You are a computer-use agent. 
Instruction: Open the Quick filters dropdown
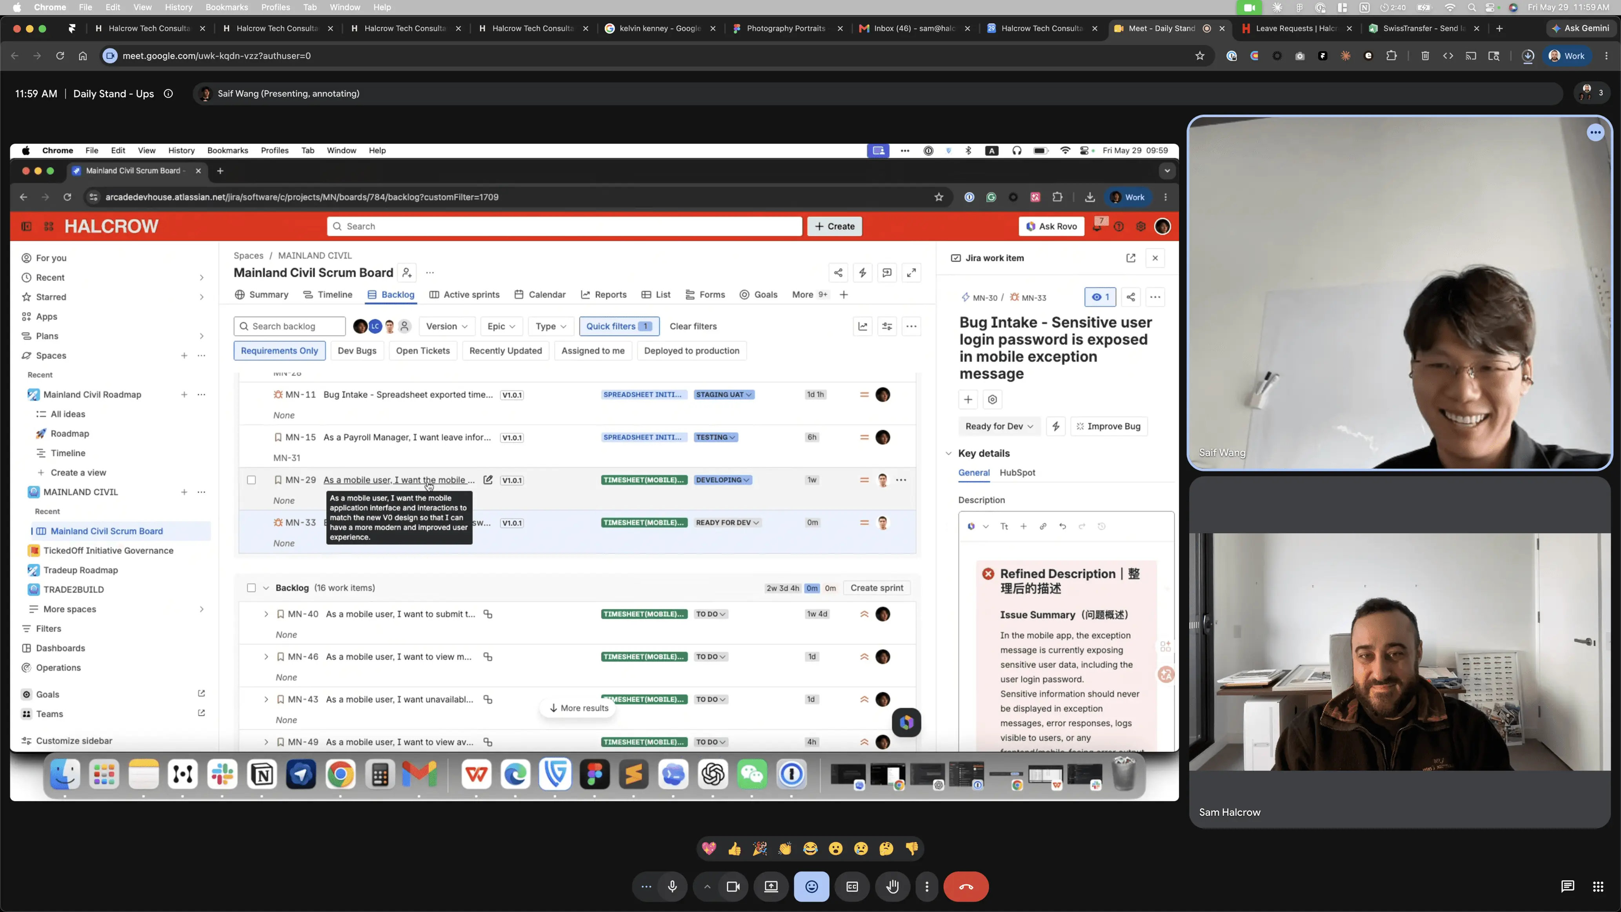pyautogui.click(x=619, y=326)
